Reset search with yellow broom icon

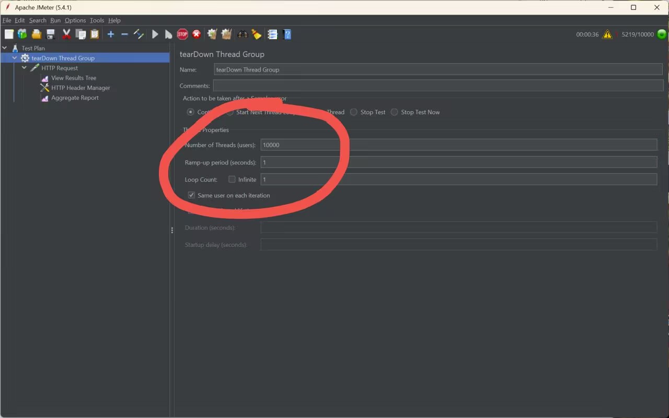coord(256,34)
